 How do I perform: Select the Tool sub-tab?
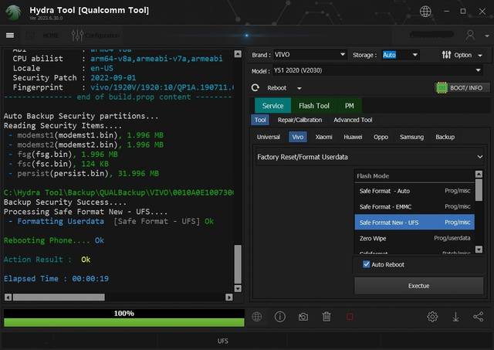(x=260, y=120)
